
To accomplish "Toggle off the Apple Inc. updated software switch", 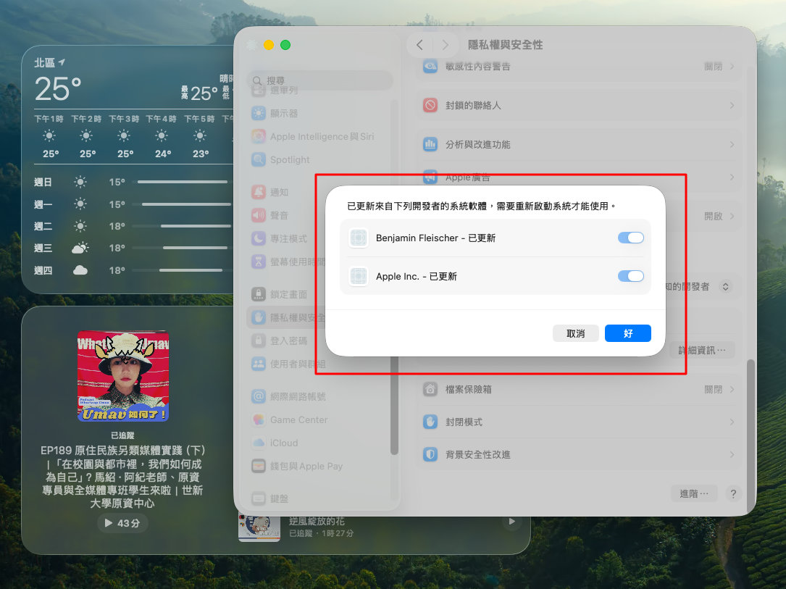I will pos(630,276).
